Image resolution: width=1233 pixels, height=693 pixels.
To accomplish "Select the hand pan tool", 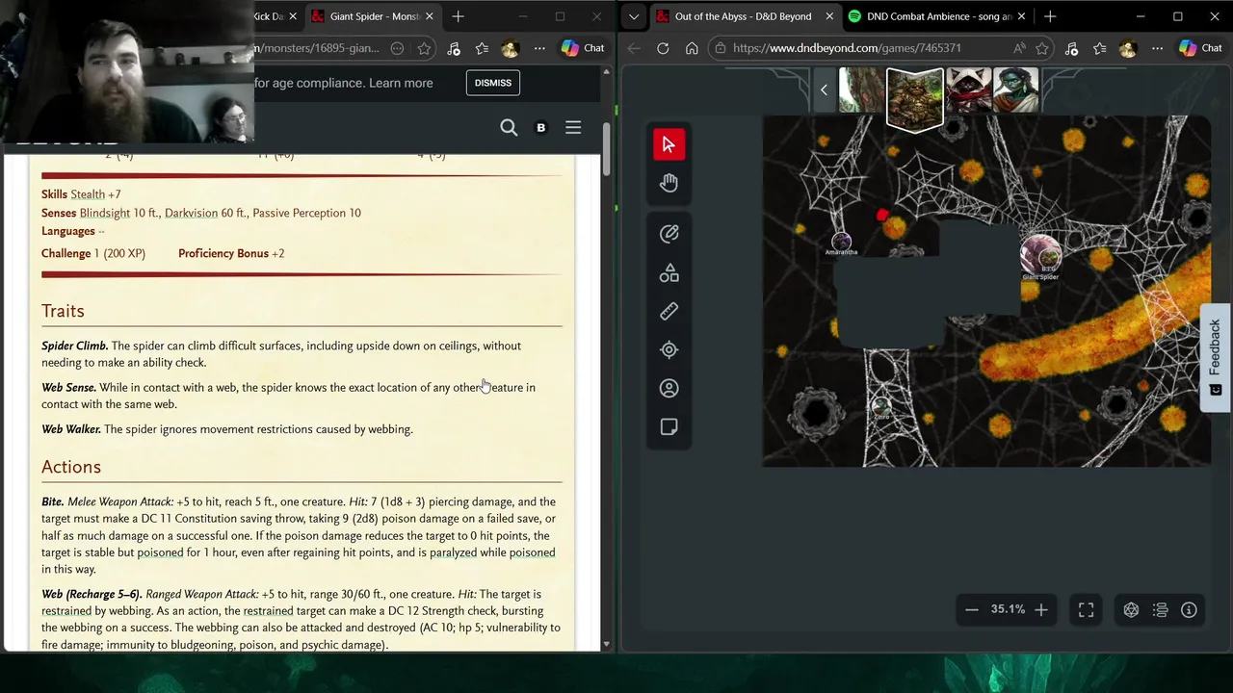I will coord(669,183).
